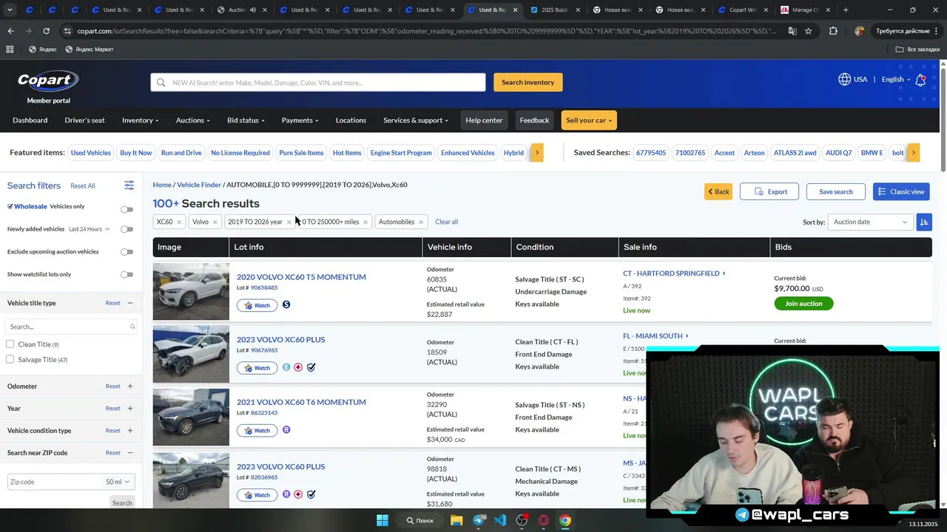
Task: Bookmark this page star icon
Action: [x=808, y=31]
